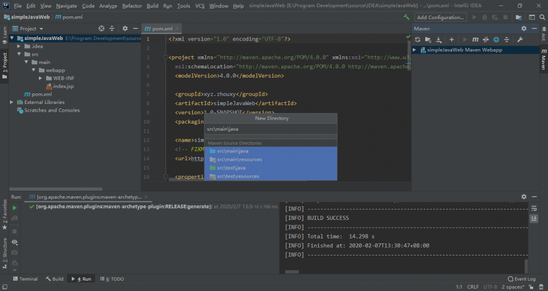Screen dimensions: 548x291
Task: Close the Maven archetype Run tab
Action: (x=146, y=197)
